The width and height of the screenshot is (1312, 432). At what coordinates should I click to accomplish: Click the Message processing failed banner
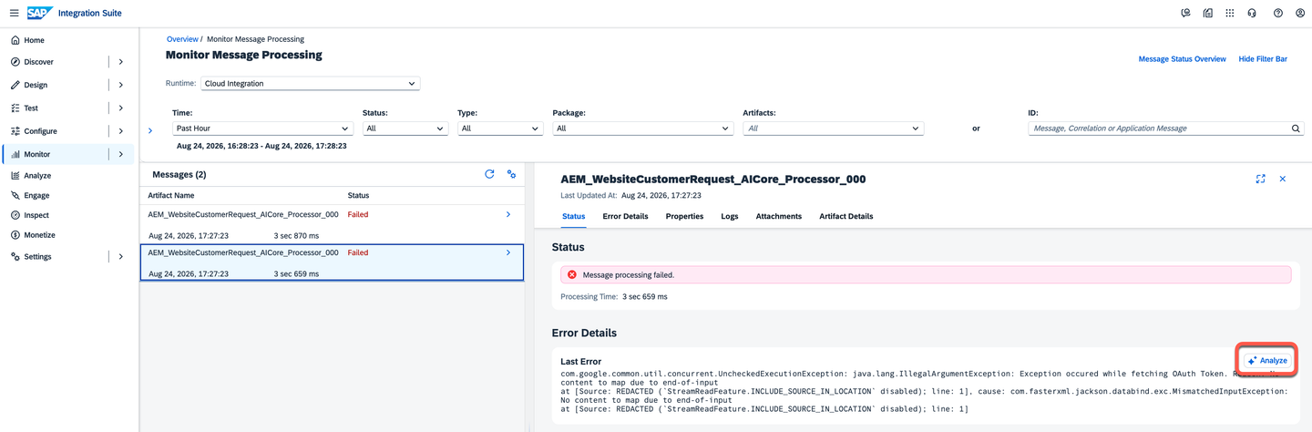pyautogui.click(x=926, y=274)
